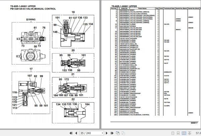Select two-page scrolling view icon

(190, 133)
